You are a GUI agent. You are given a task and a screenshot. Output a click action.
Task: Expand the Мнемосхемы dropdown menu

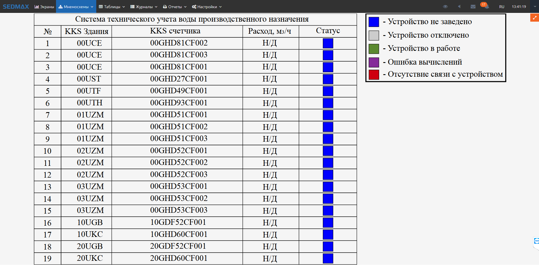pos(76,7)
